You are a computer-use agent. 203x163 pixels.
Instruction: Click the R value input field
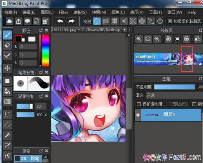pos(28,46)
